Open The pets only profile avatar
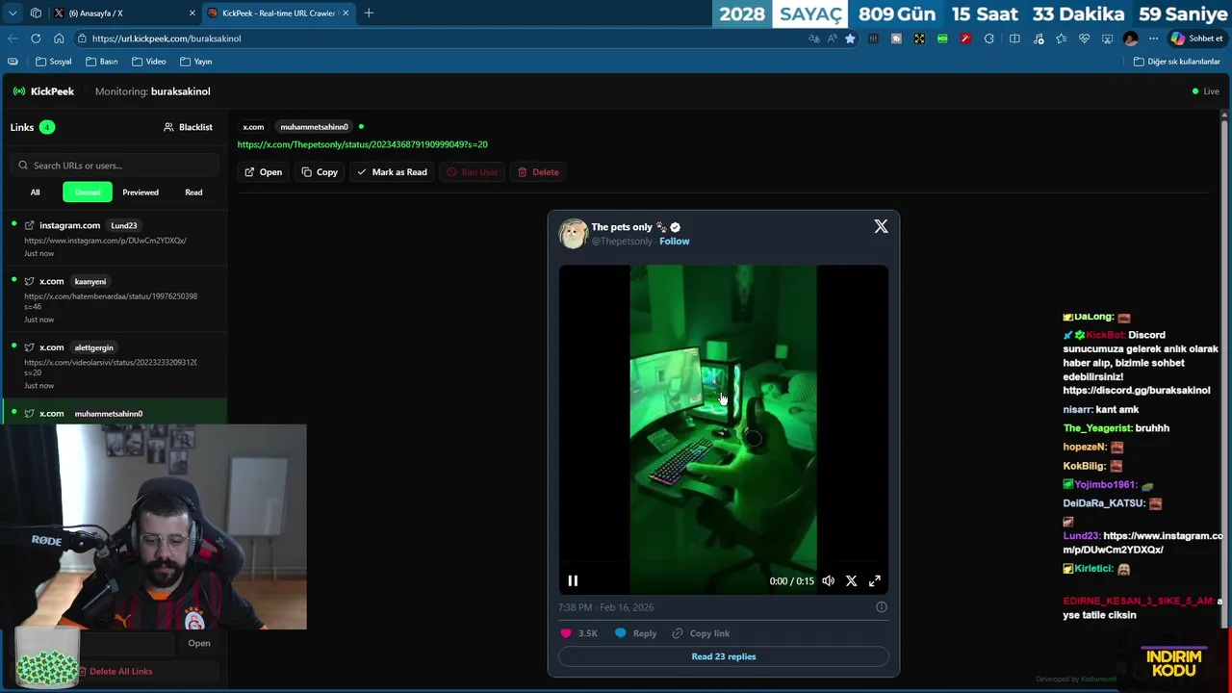Viewport: 1232px width, 693px height. point(574,234)
